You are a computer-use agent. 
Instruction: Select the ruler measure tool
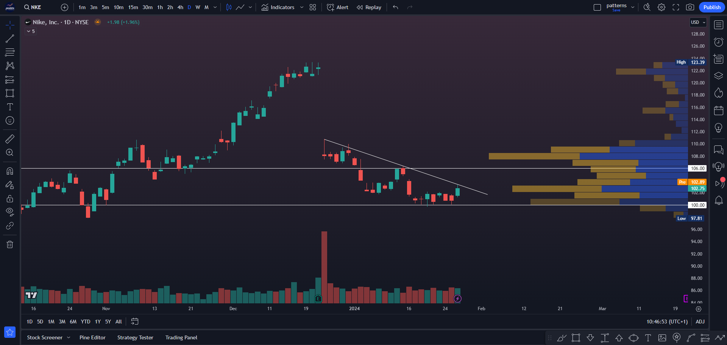(x=10, y=139)
